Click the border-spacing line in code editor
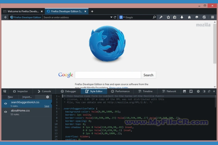The height and width of the screenshot is (145, 218). (x=78, y=121)
